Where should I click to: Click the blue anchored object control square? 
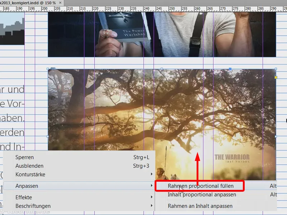pyautogui.click(x=230, y=69)
